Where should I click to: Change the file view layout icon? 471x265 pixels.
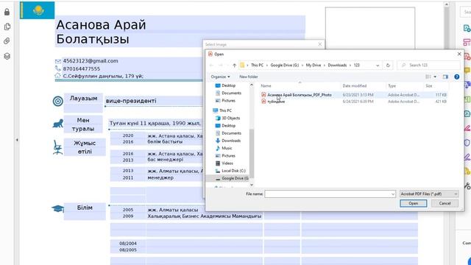428,77
